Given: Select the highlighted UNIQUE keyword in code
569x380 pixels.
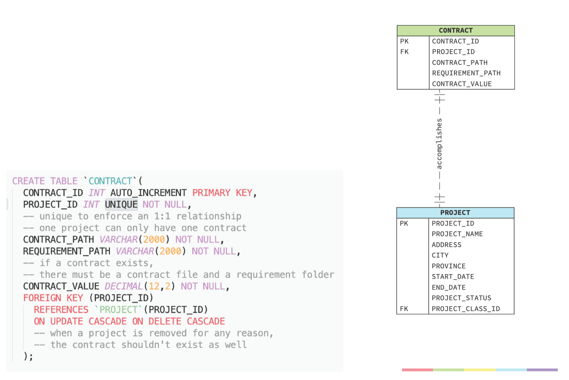Looking at the screenshot, I should click(x=121, y=205).
